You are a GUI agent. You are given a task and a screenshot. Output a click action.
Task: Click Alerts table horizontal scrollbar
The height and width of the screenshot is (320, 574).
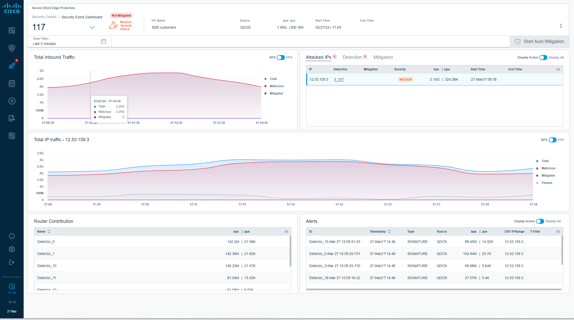click(x=433, y=289)
